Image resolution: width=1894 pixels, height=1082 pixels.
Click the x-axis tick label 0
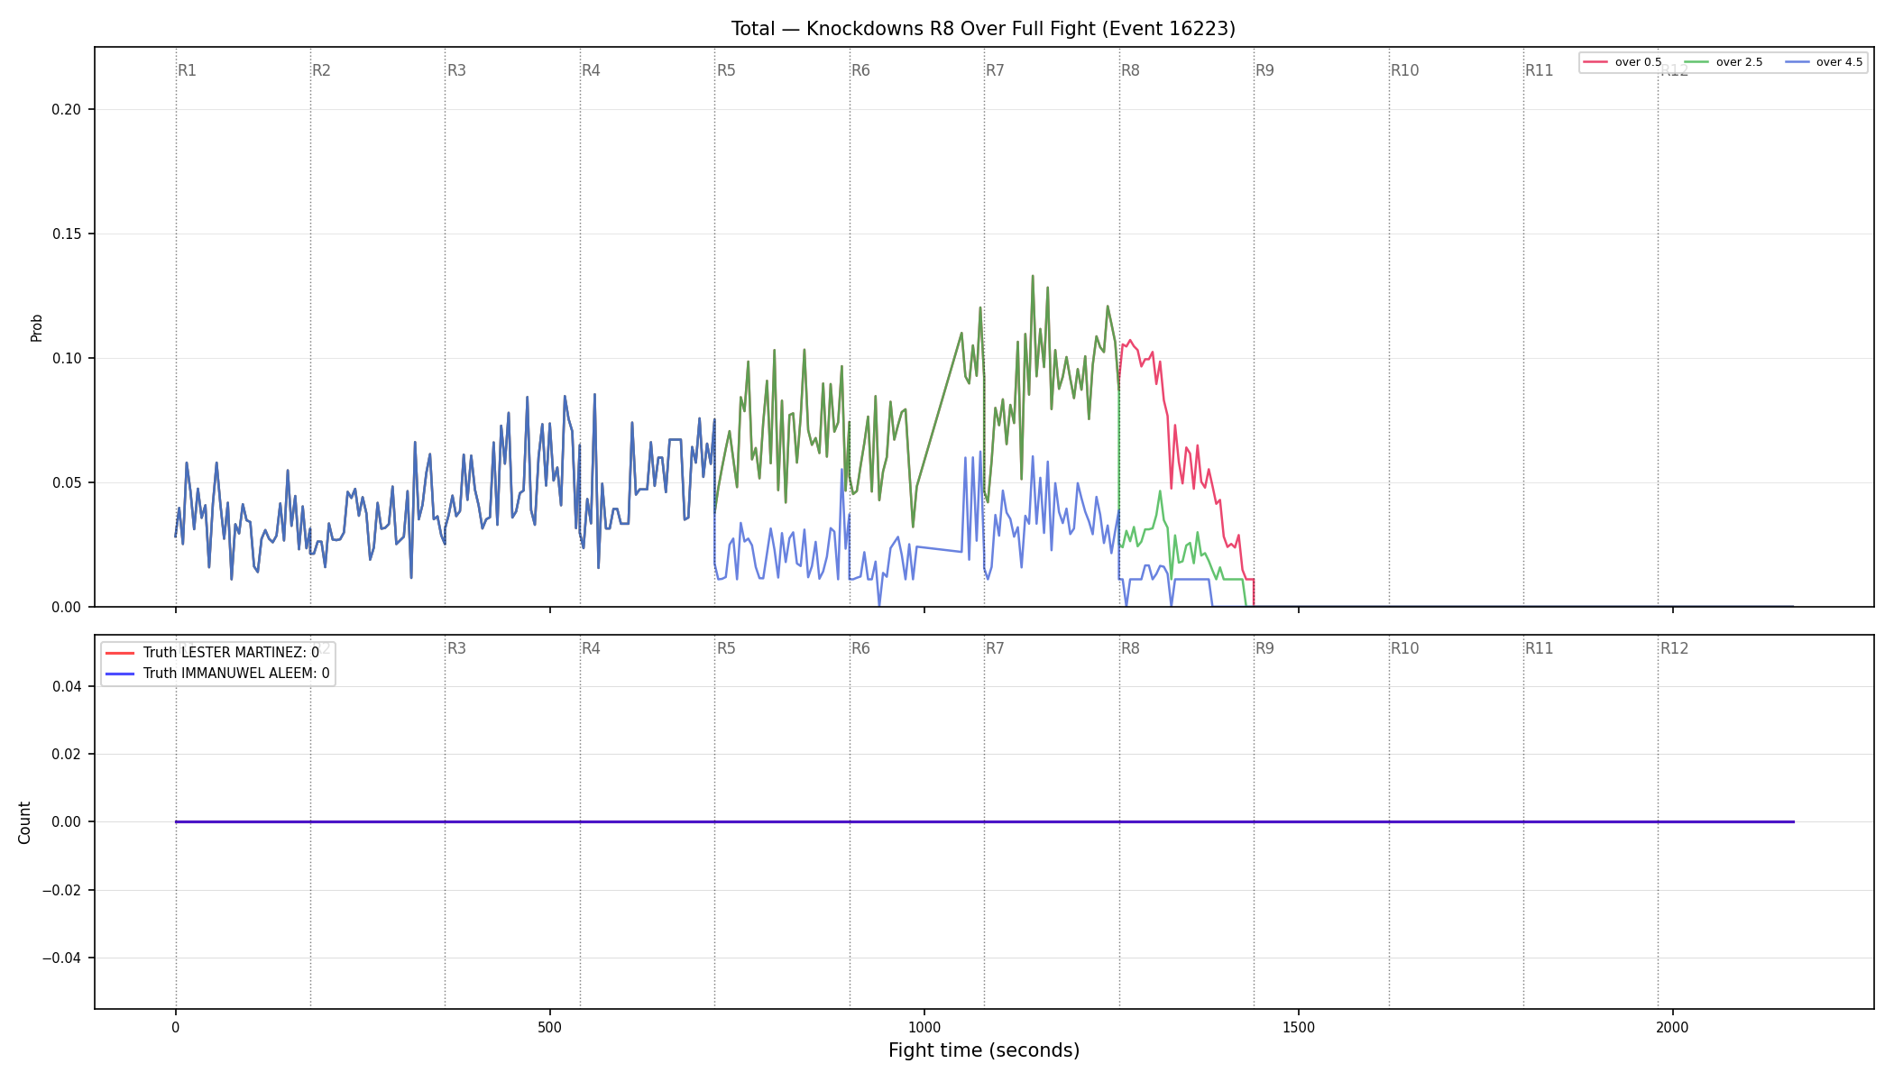click(176, 1028)
